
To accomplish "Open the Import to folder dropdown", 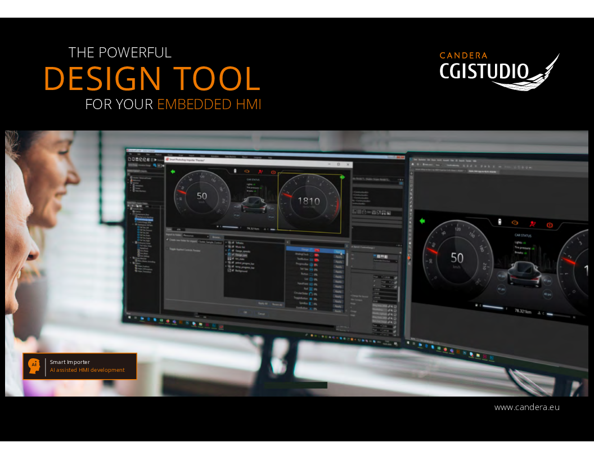I will 195,236.
